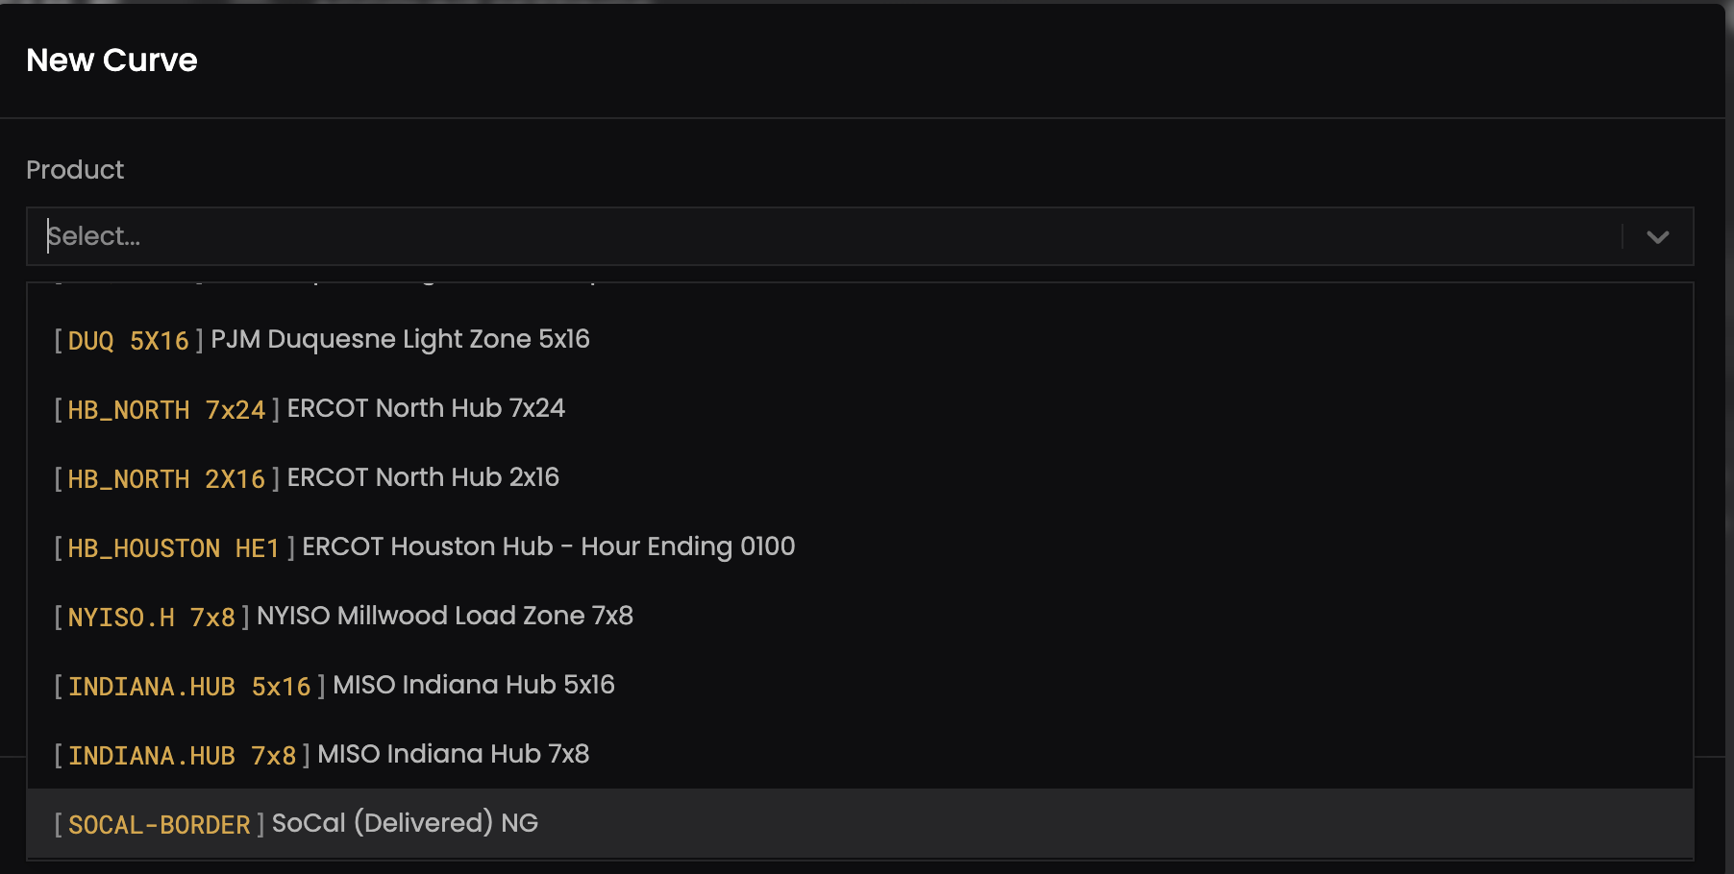Viewport: 1734px width, 874px height.
Task: Choose NYISO Millwood Load Zone 7x8
Action: point(444,616)
